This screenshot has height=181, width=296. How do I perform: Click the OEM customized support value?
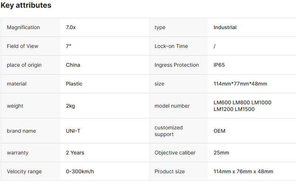[220, 131]
